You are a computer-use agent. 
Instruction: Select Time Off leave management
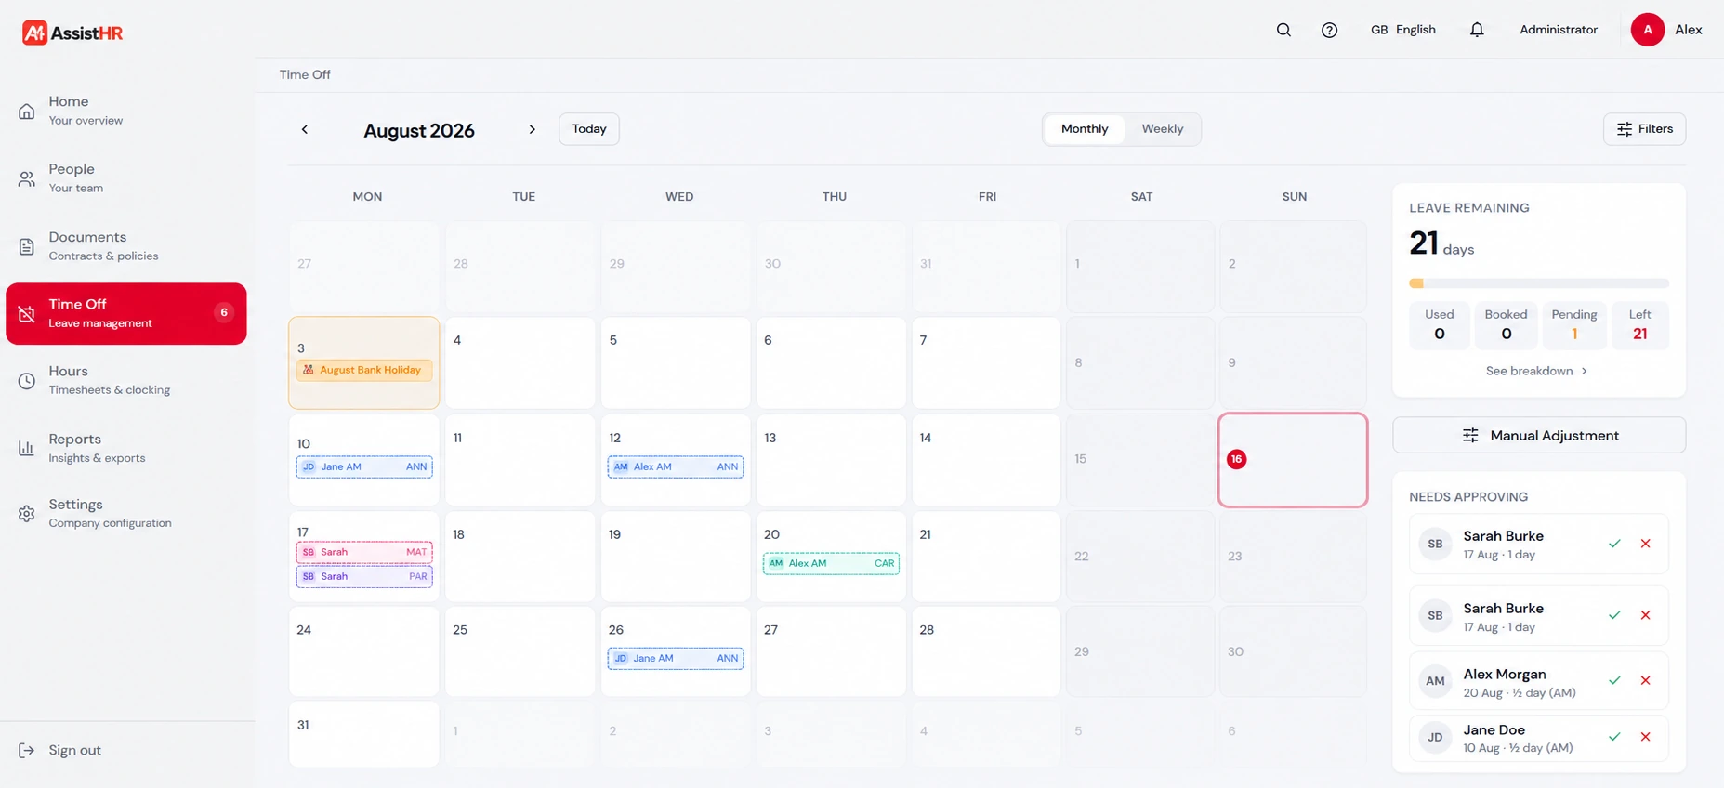point(126,313)
